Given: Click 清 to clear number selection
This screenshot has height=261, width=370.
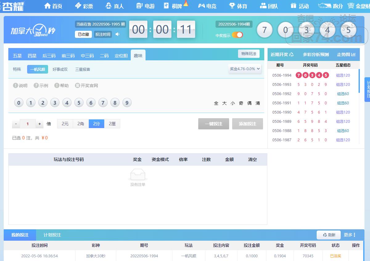Looking at the screenshot, I should (258, 103).
